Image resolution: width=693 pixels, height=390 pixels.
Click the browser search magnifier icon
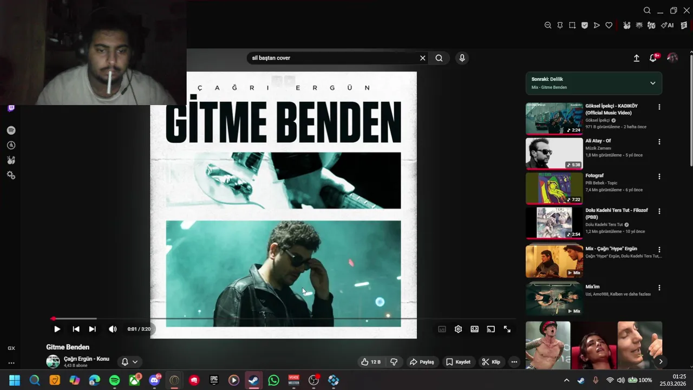point(647,10)
